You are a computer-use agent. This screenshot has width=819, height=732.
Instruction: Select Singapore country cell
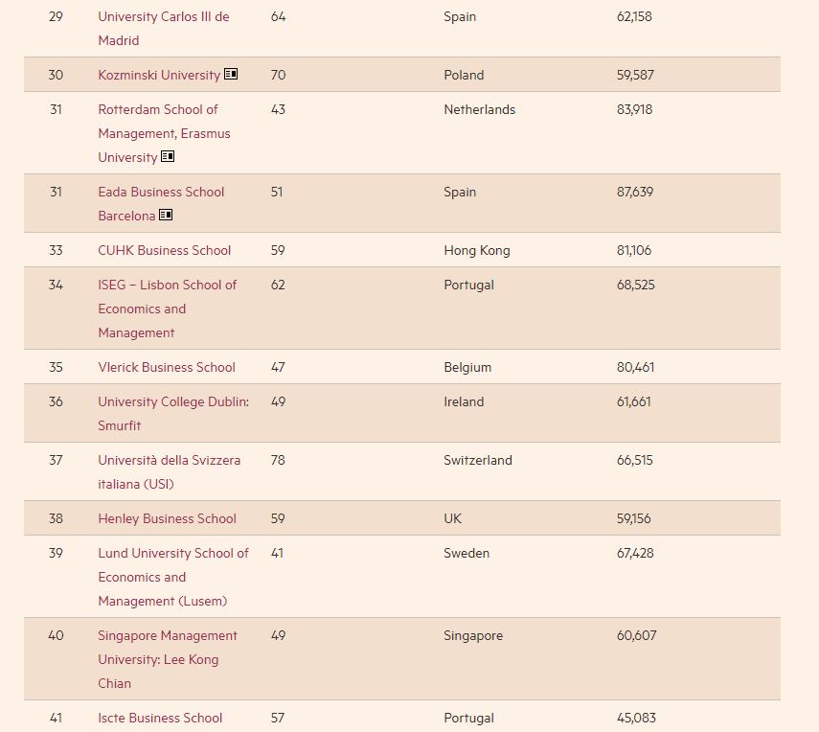click(x=473, y=636)
